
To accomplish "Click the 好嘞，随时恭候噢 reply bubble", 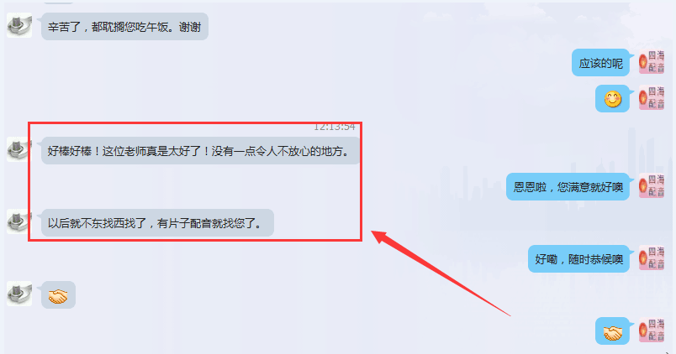I will point(579,259).
